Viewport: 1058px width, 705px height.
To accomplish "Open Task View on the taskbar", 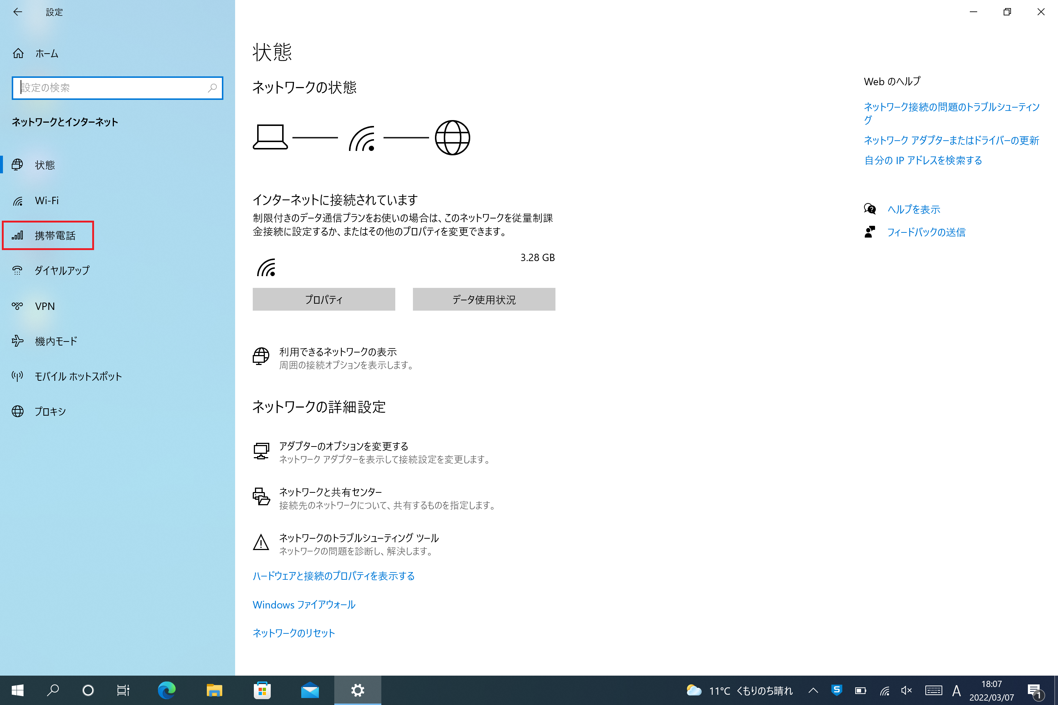I will point(123,691).
